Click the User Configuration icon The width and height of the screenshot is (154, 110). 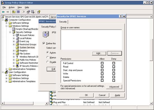6,72
